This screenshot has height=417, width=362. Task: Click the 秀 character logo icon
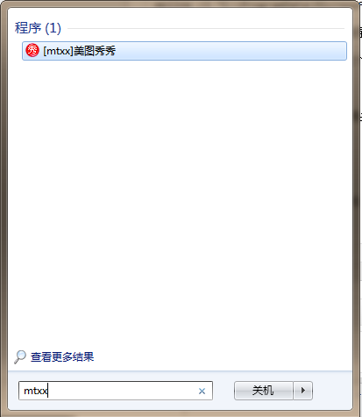point(32,50)
